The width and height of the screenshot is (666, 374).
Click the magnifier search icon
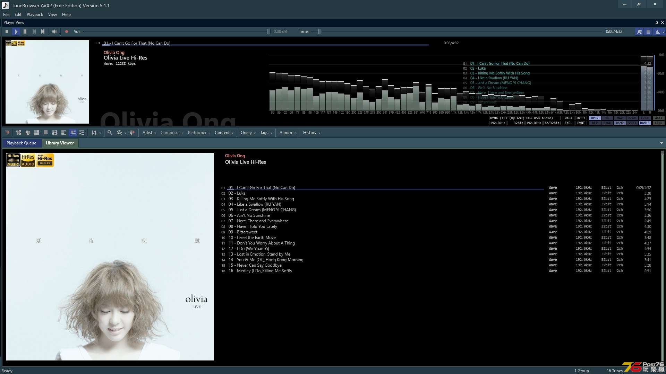110,133
